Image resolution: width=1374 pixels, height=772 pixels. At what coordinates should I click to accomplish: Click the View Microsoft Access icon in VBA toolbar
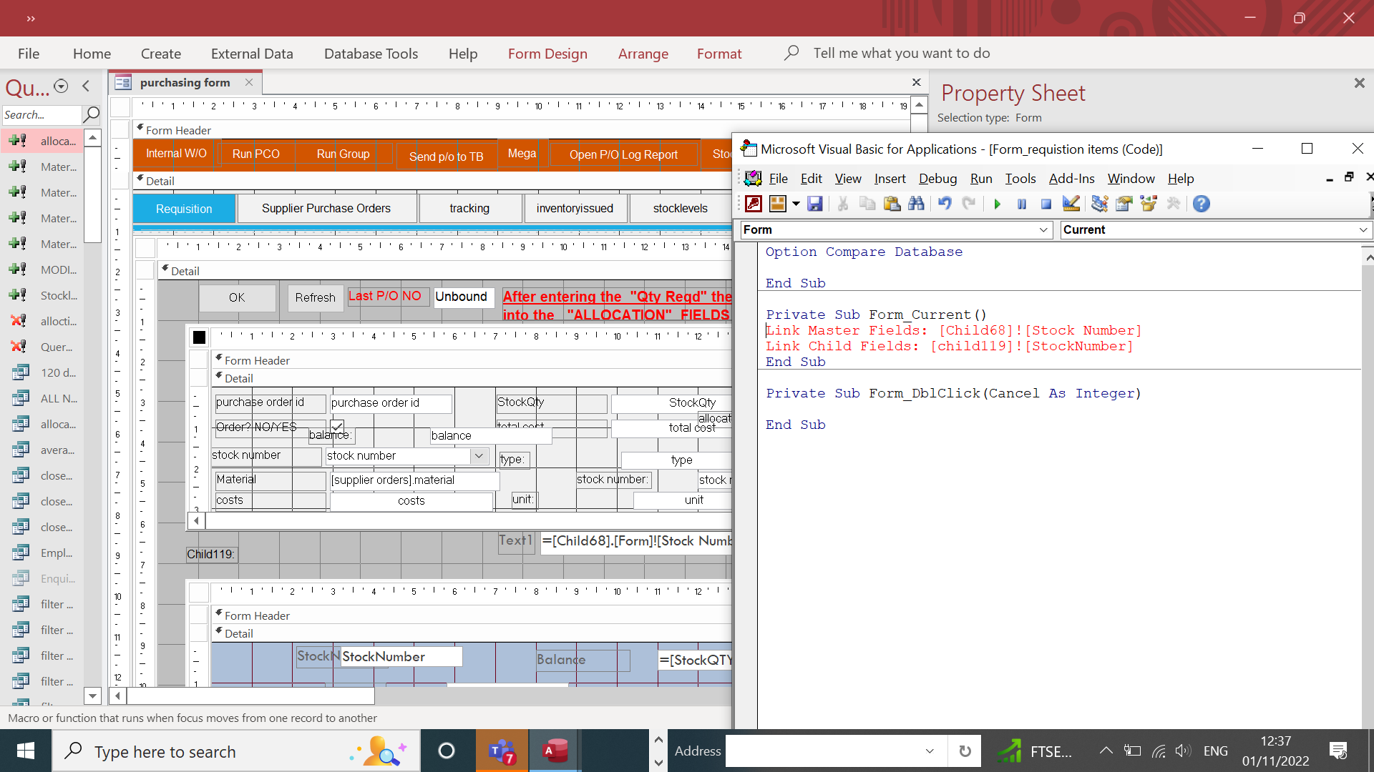coord(754,204)
